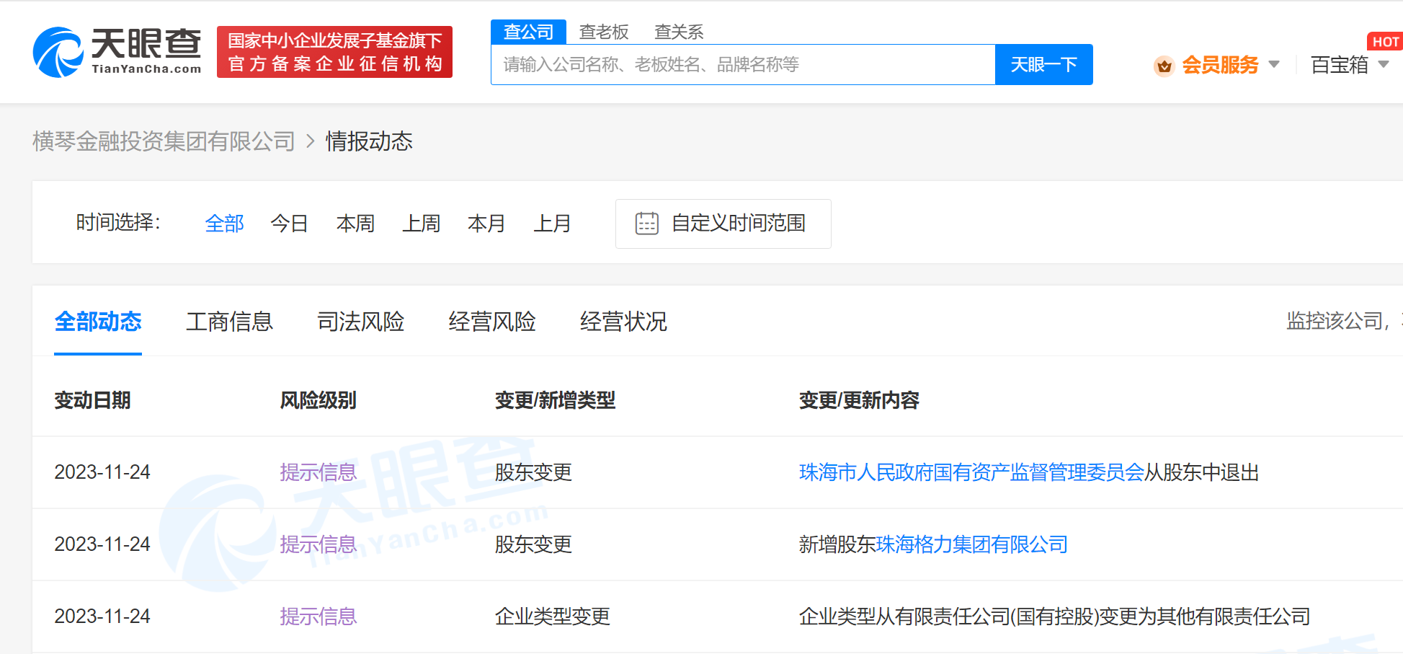Click 自定义时间范围 custom date range button
Viewport: 1403px width, 654px height.
pos(739,224)
